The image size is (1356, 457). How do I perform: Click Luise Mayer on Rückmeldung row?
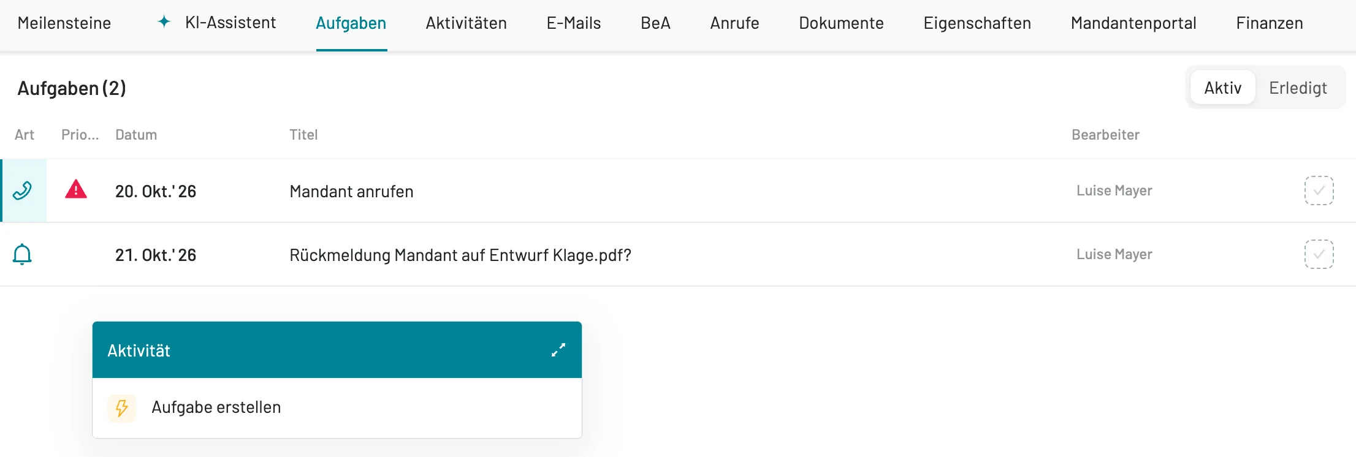tap(1114, 254)
